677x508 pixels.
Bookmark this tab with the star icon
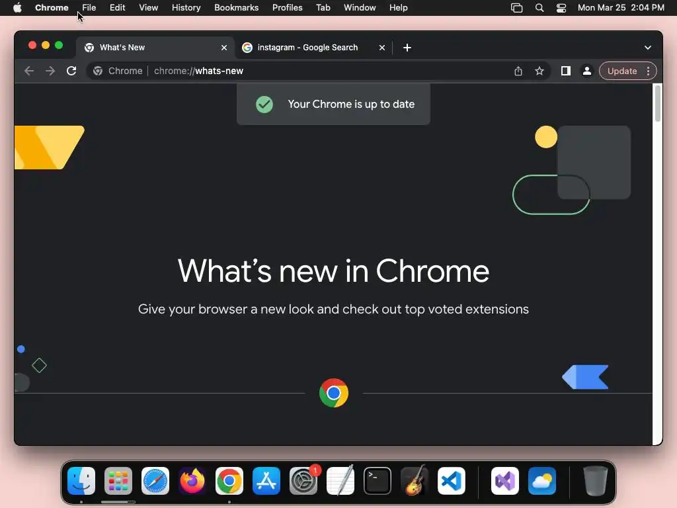click(539, 71)
